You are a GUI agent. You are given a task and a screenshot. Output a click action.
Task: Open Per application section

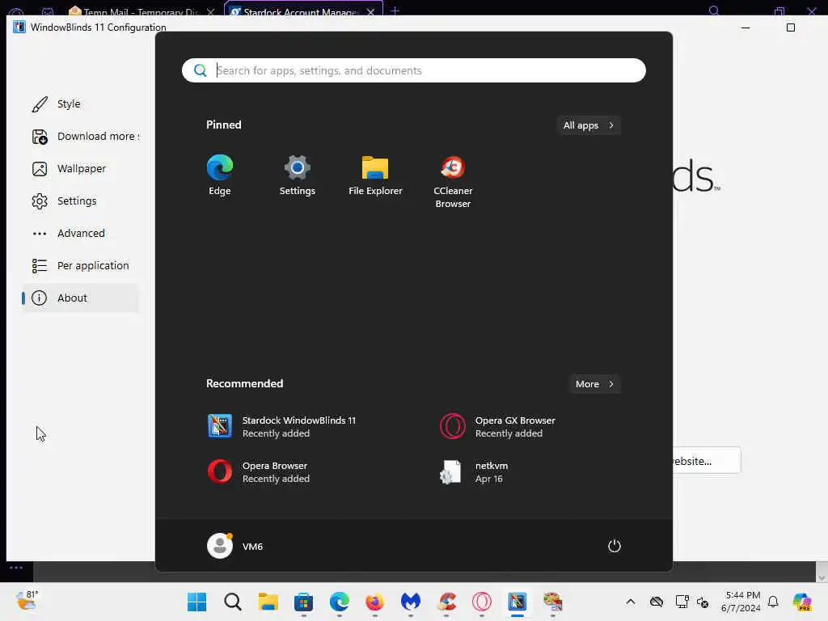coord(80,266)
